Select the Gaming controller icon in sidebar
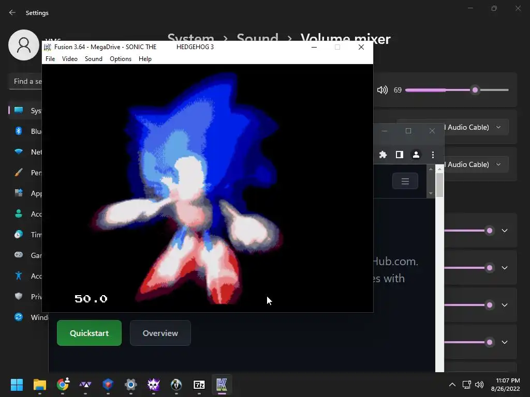This screenshot has width=530, height=397. (x=19, y=255)
